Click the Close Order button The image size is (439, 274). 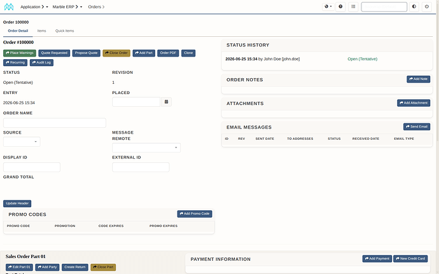click(x=116, y=53)
